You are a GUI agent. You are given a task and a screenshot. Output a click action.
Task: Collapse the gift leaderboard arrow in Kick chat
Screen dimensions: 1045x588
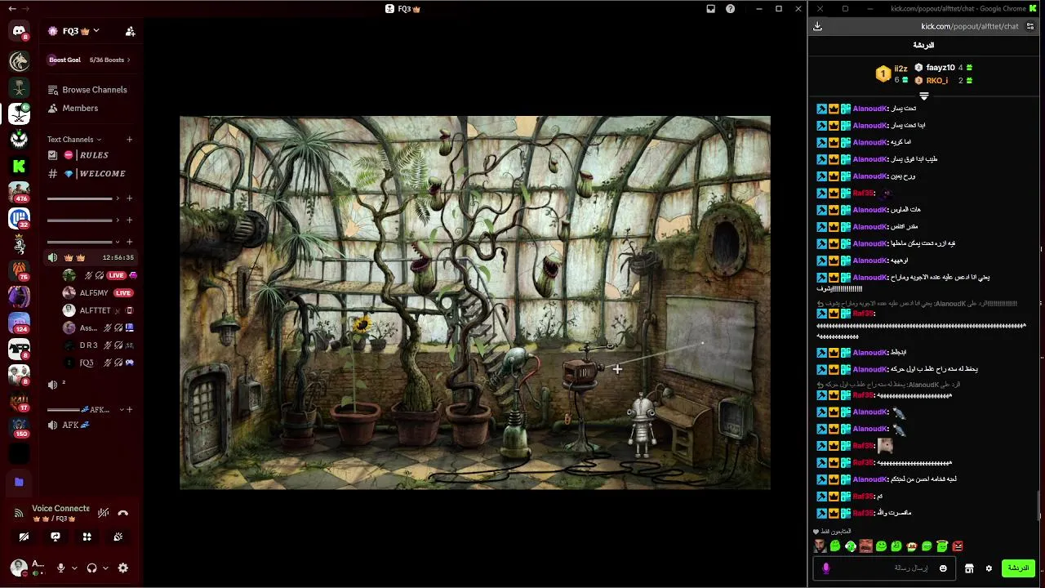tap(924, 96)
